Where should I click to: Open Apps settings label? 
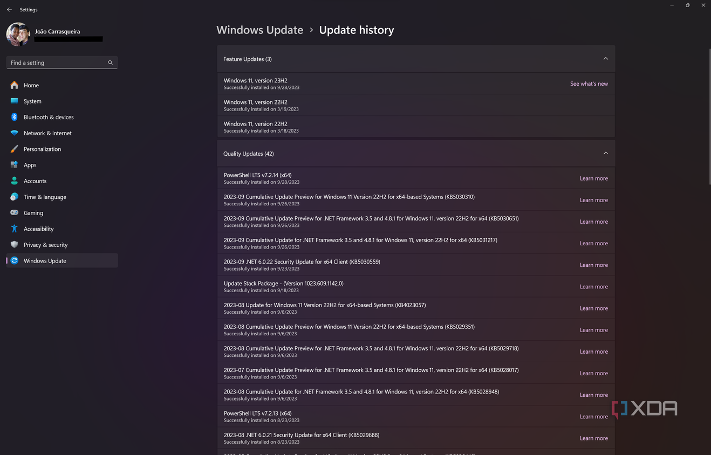[30, 165]
